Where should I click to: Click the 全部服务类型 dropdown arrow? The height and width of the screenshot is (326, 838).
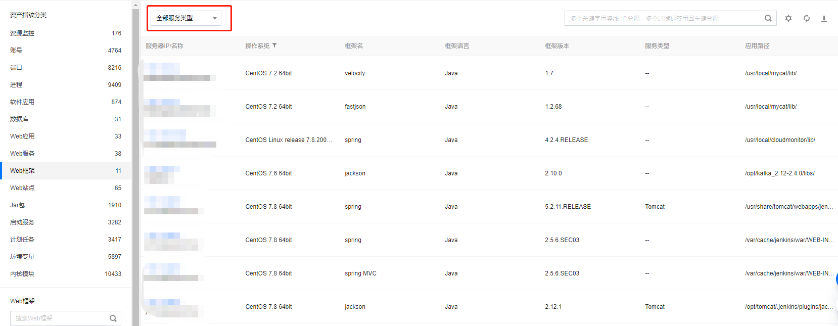click(x=215, y=19)
